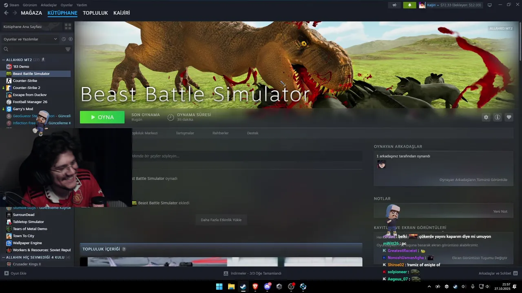522x293 pixels.
Task: Add game to favorites heart icon
Action: click(509, 117)
